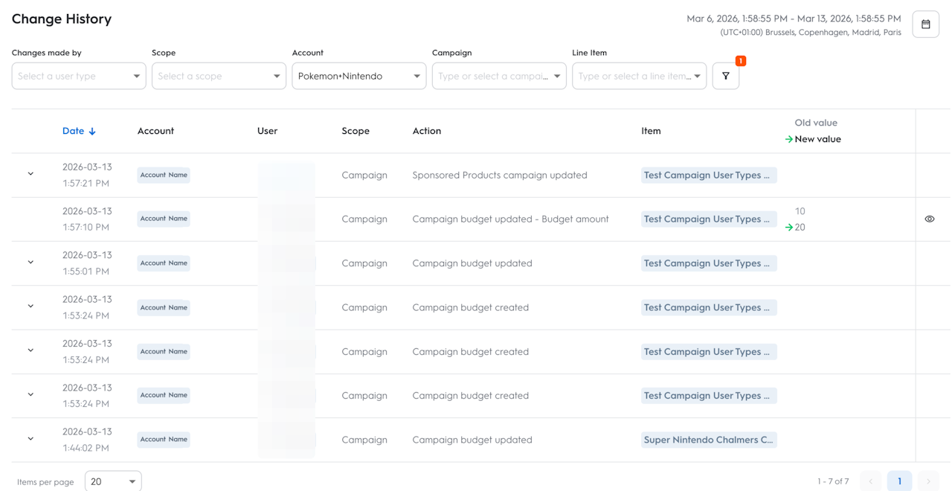
Task: Expand the 1:44:02 PM budget updated row
Action: pyautogui.click(x=30, y=439)
